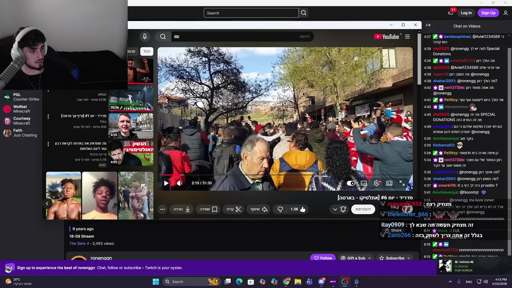This screenshot has height=288, width=512.
Task: Click the Twitch search magnifier button
Action: [x=304, y=13]
